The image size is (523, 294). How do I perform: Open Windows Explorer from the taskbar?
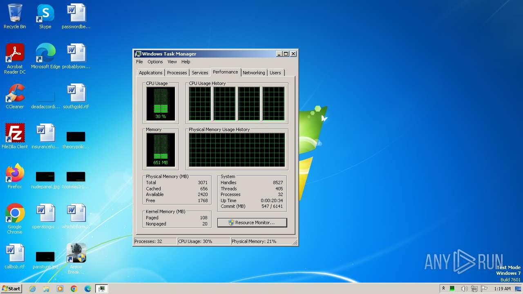46,289
